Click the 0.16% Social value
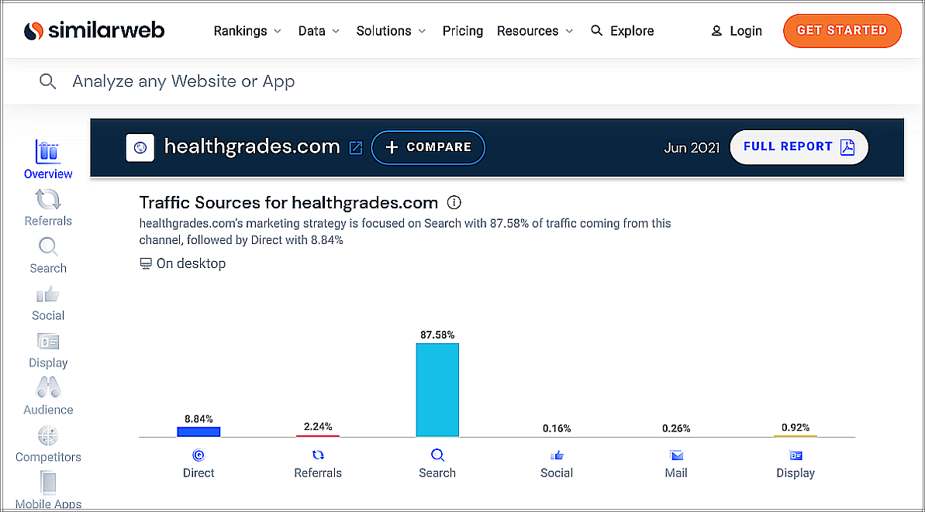 tap(557, 428)
